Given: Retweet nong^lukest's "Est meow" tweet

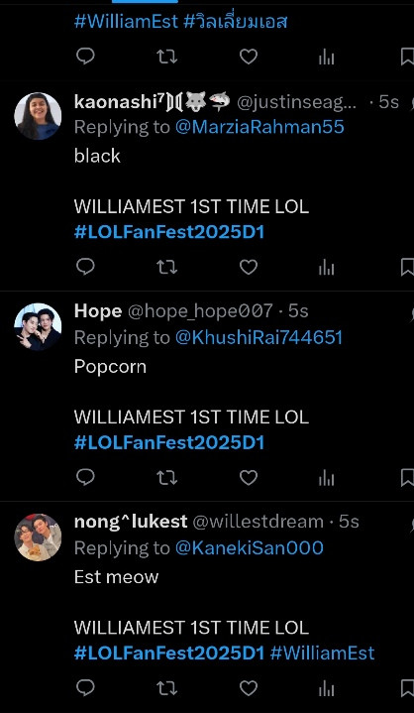Looking at the screenshot, I should [x=166, y=688].
